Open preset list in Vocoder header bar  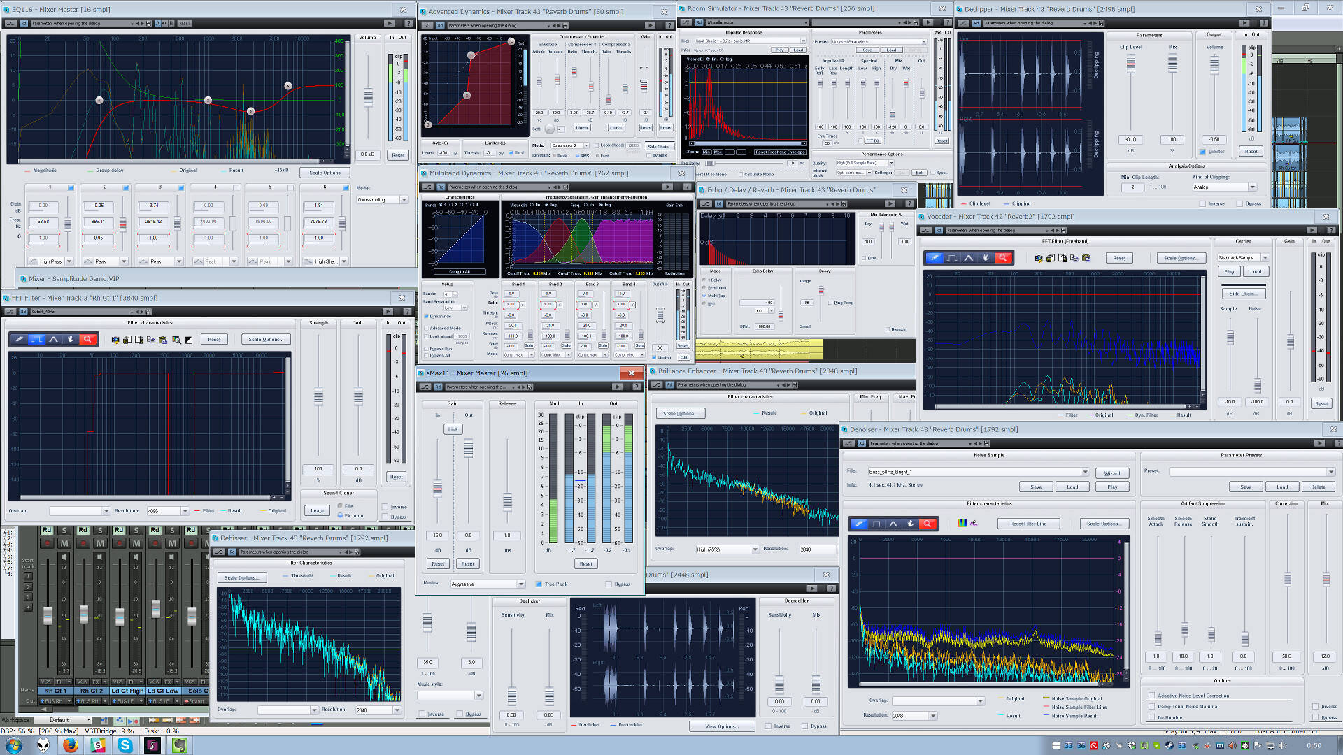click(1049, 230)
